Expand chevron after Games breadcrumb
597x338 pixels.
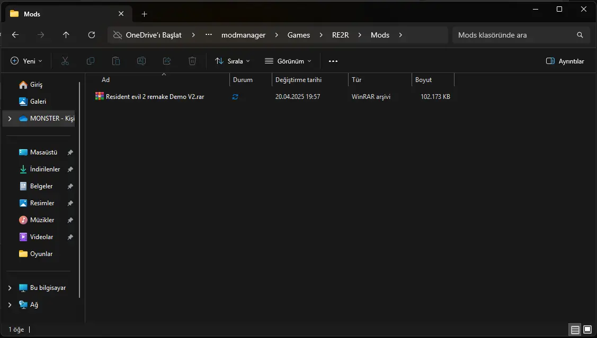321,35
